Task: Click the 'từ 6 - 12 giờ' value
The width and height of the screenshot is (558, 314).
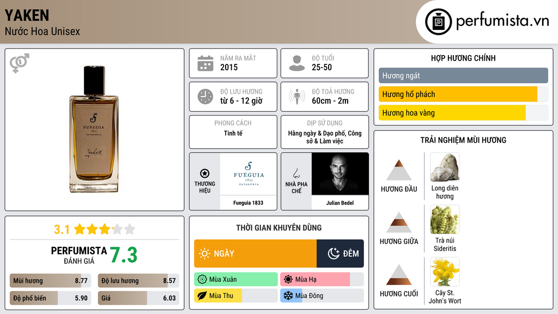Action: tap(241, 101)
